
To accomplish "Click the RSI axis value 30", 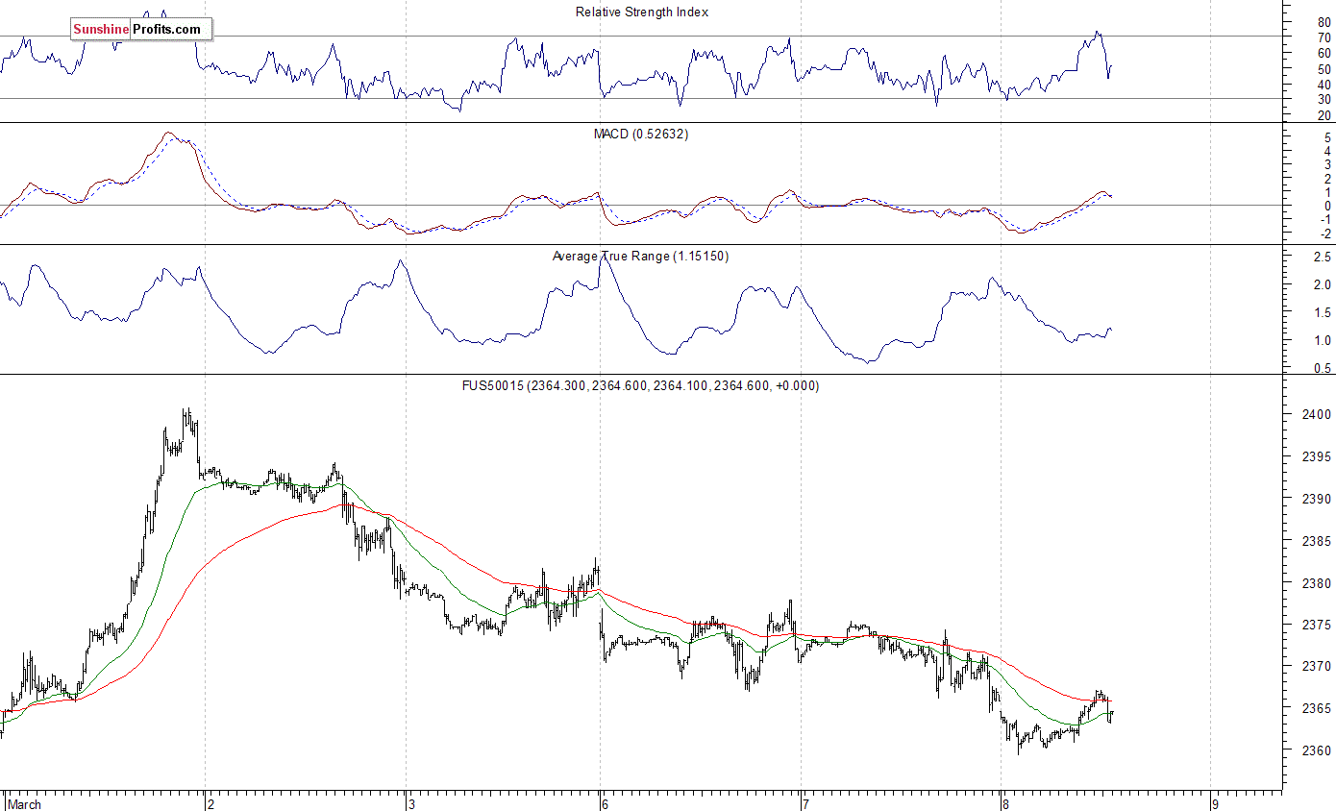I will click(1324, 99).
